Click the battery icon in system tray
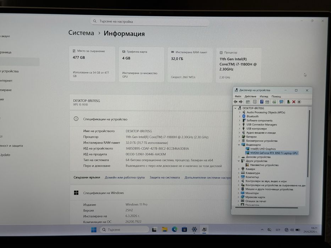The width and height of the screenshot is (331, 248). pyautogui.click(x=298, y=230)
